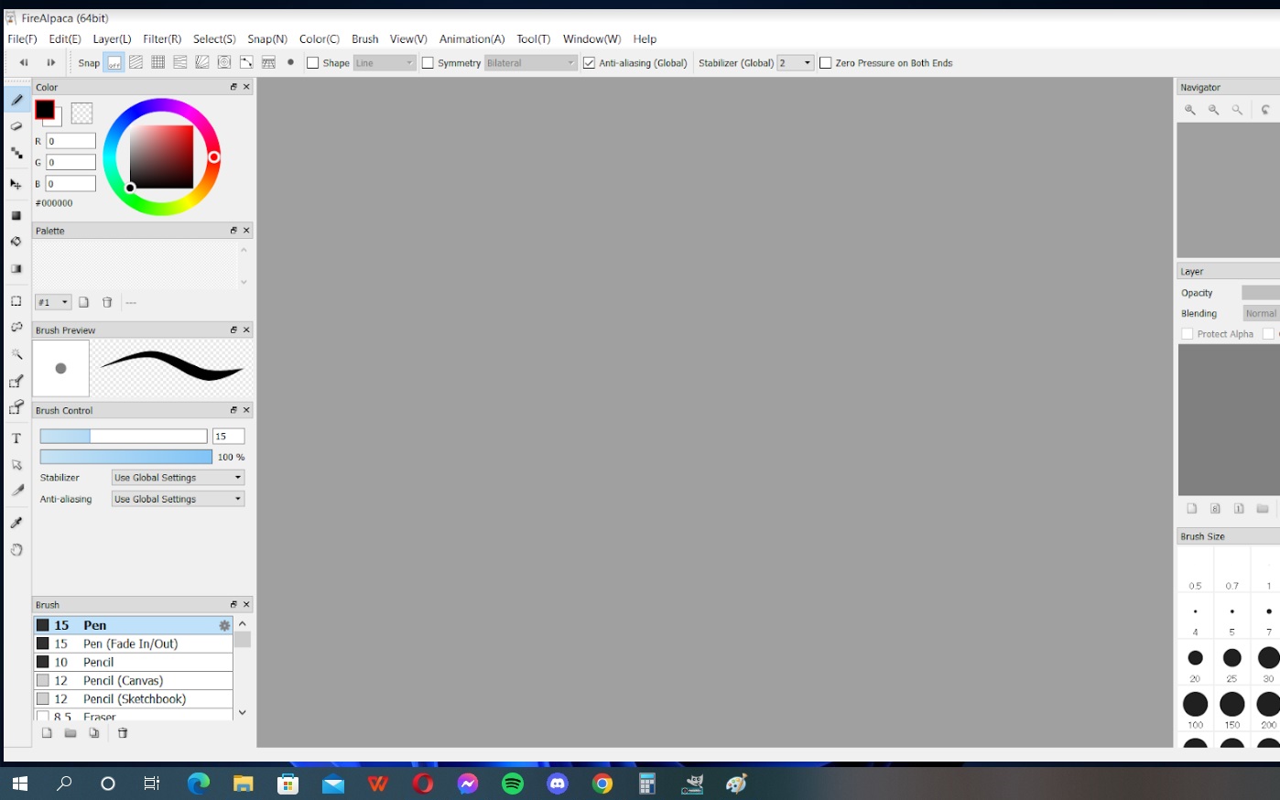This screenshot has height=800, width=1280.
Task: Choose the Text tool
Action: tap(16, 438)
